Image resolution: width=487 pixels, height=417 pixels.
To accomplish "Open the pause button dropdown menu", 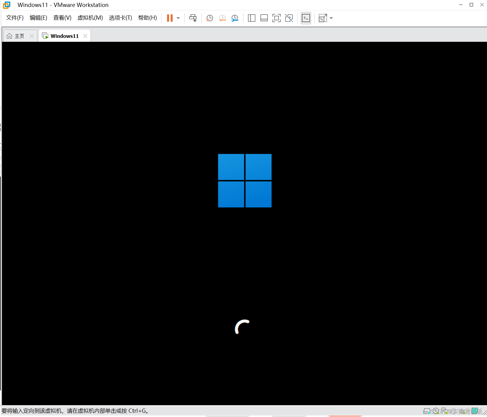I will click(x=178, y=18).
